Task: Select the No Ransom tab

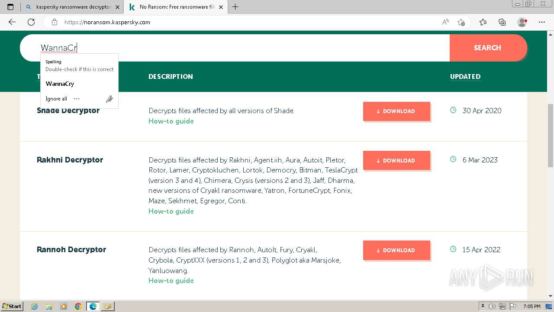Action: tap(176, 7)
